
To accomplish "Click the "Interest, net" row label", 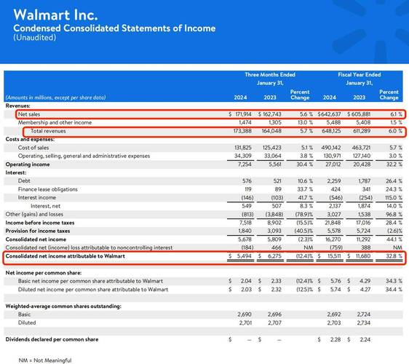I will (45, 206).
